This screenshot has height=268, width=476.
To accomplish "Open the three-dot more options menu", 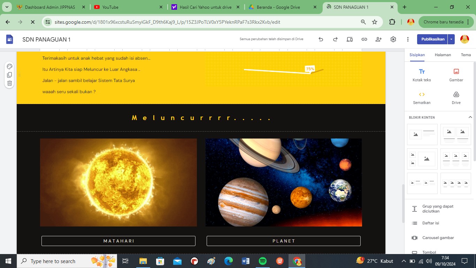I will 408,39.
